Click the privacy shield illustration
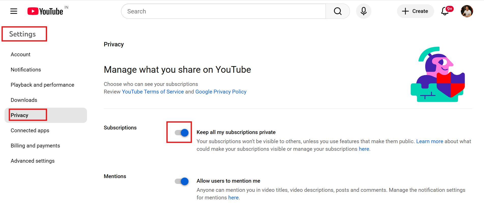 coord(438,74)
